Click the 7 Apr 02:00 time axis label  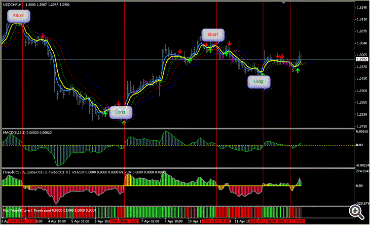pos(150,222)
